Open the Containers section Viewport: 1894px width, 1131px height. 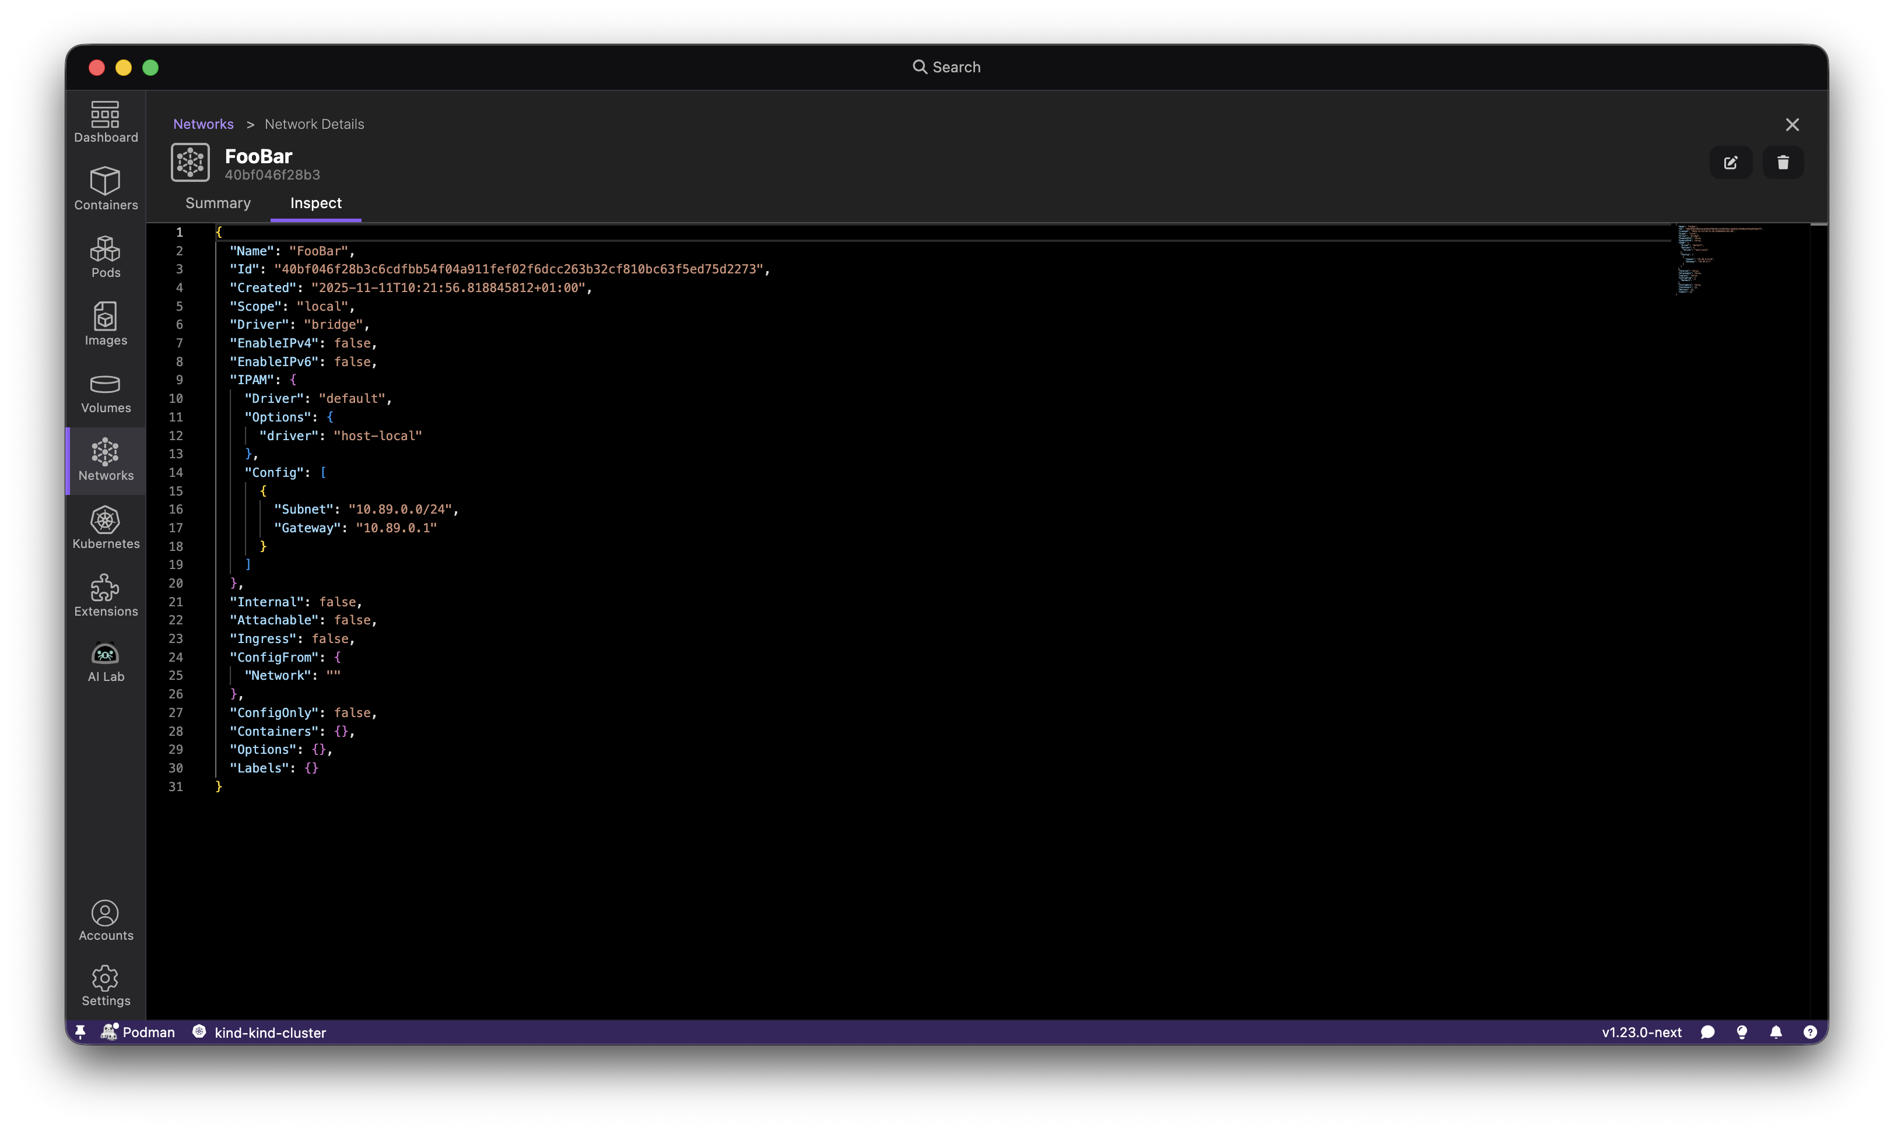click(105, 188)
